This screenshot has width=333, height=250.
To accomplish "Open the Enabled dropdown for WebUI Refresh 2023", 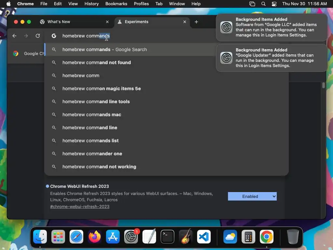I will 252,196.
